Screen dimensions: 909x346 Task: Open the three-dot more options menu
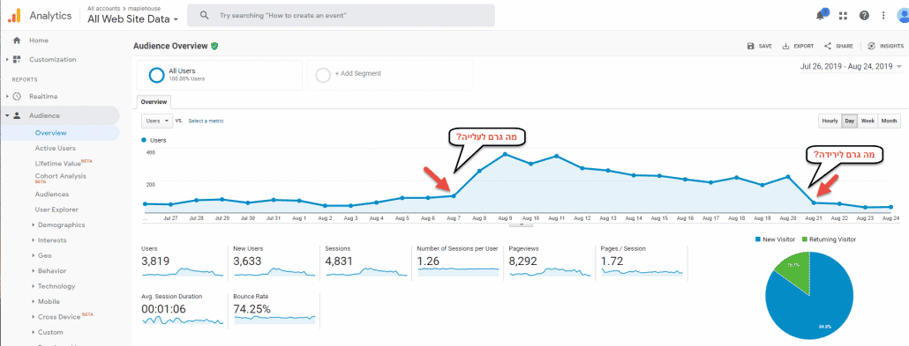point(883,16)
